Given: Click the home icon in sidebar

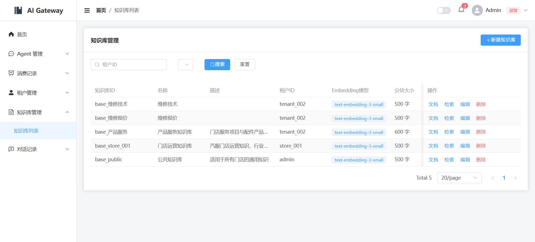Looking at the screenshot, I should point(11,34).
